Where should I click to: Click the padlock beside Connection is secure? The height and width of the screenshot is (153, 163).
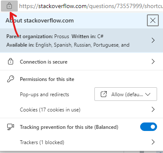point(11,61)
